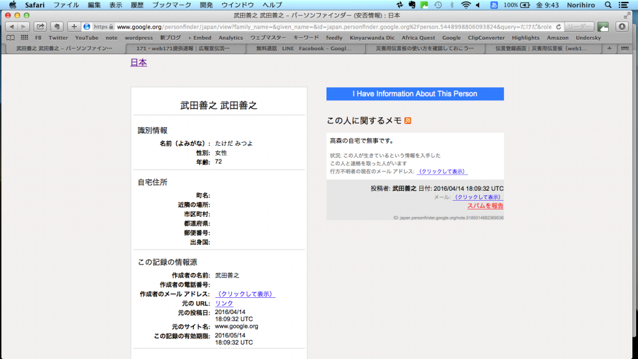Open the Africa Quest bookmark
638x359 pixels.
tap(418, 38)
